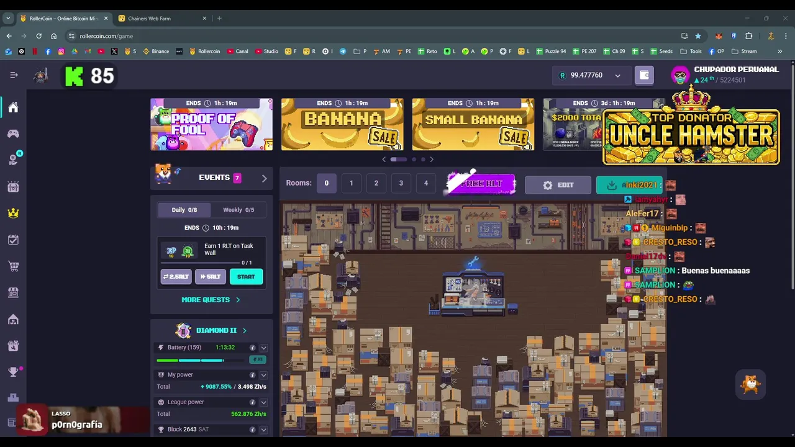
Task: Show the next banner with right arrow
Action: click(x=432, y=160)
